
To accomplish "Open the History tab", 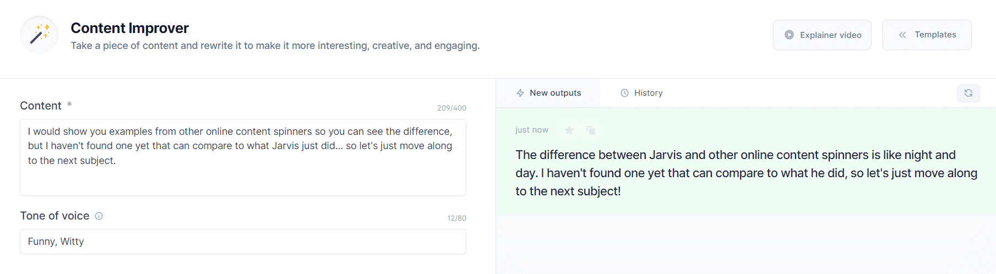I will (x=641, y=93).
